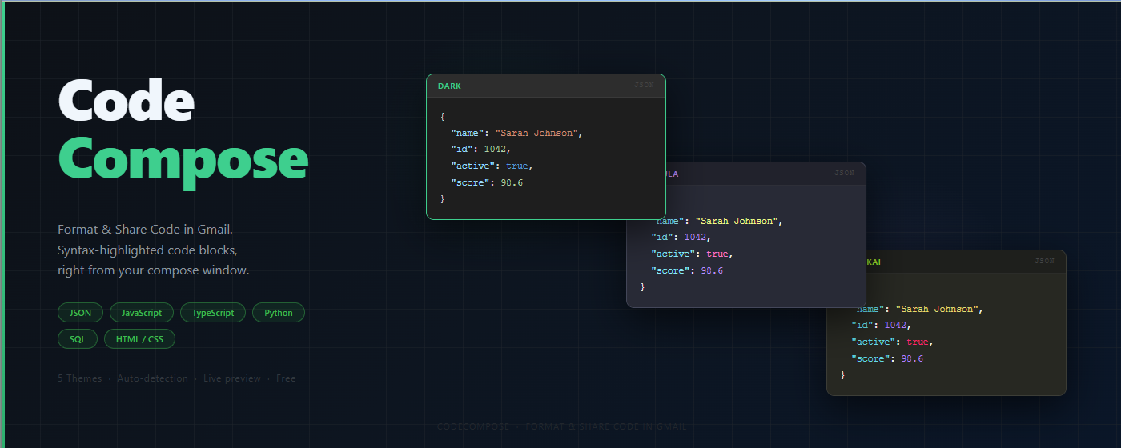Click the JSON label on Dracula card
The image size is (1121, 448).
click(844, 173)
